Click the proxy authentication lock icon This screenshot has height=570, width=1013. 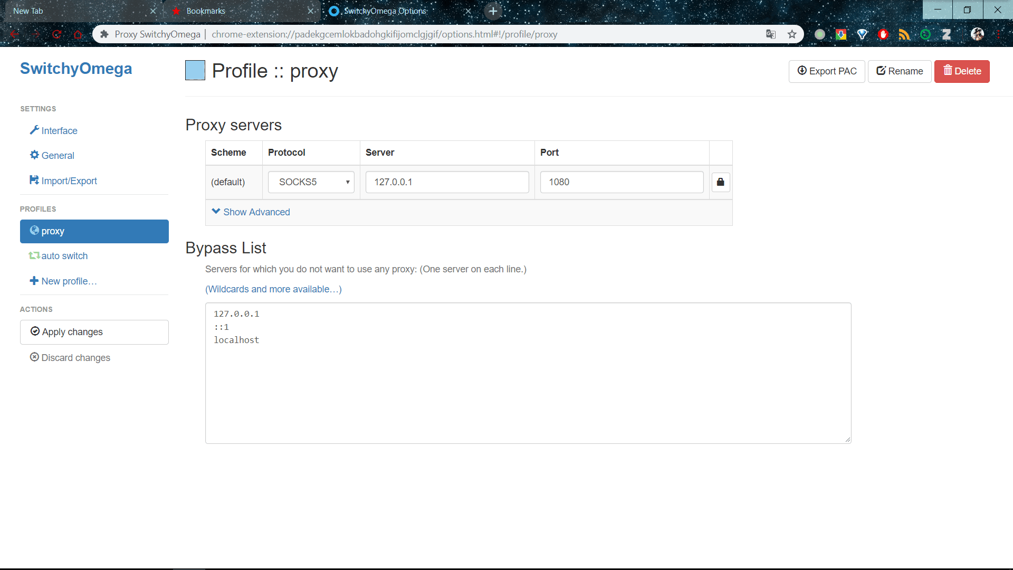click(720, 182)
